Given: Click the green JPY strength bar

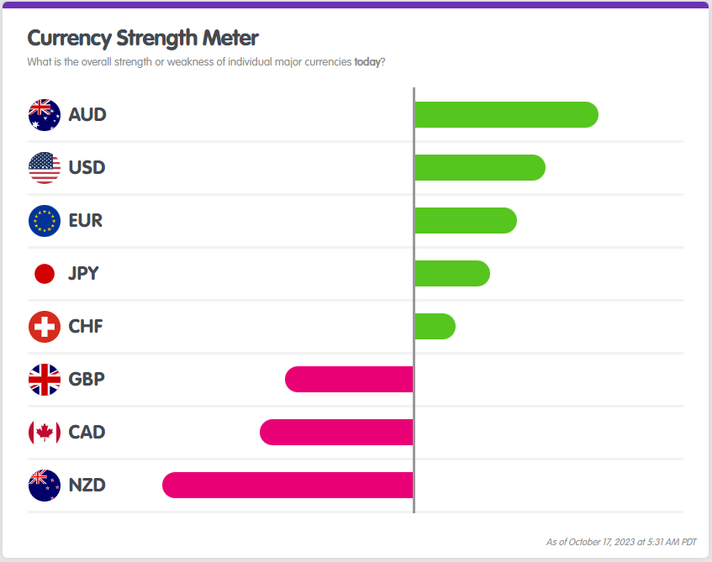Looking at the screenshot, I should pyautogui.click(x=451, y=273).
